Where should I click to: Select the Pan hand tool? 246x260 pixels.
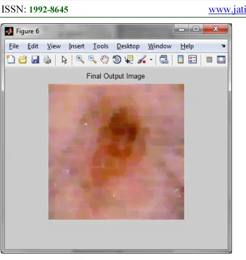pyautogui.click(x=104, y=59)
